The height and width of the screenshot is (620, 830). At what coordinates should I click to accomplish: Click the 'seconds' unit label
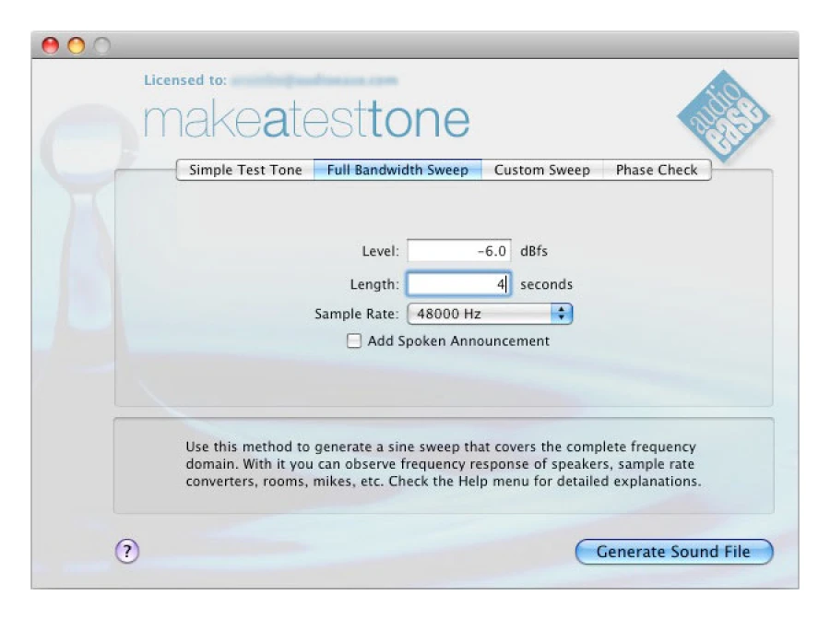(x=546, y=284)
